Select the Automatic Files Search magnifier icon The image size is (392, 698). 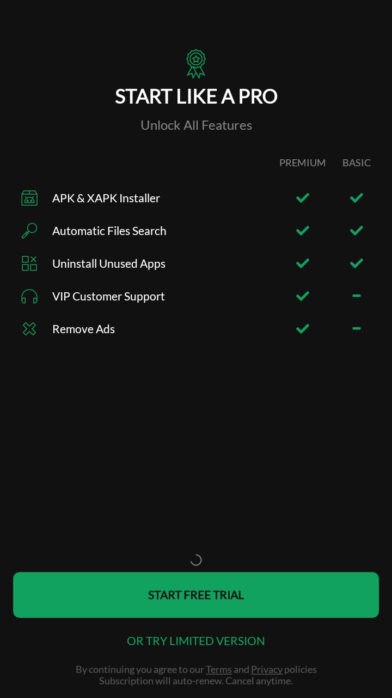(29, 231)
